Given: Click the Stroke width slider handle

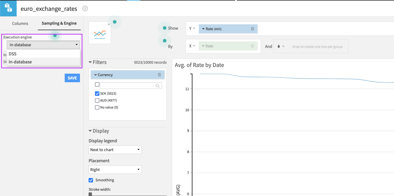Looking at the screenshot, I should coord(90,194).
